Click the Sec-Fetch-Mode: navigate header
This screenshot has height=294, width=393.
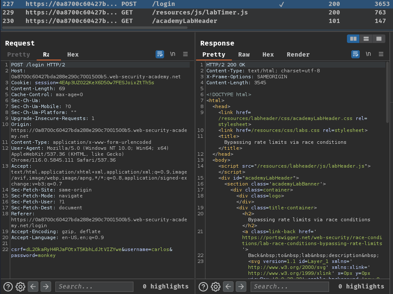tap(47, 196)
